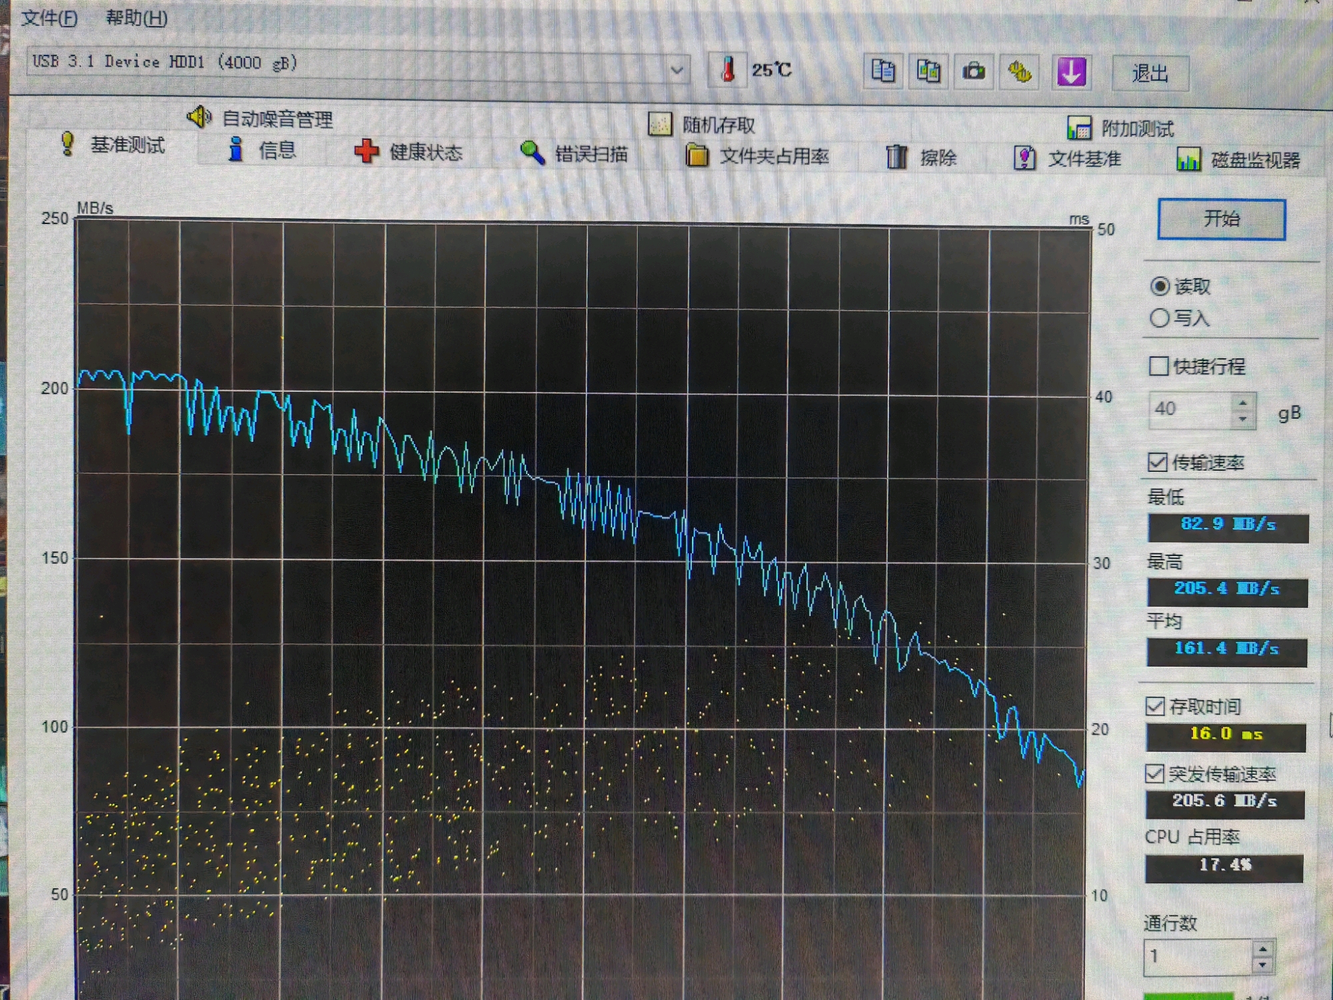Click the magnifier 错误扫描 icon
This screenshot has height=1000, width=1333.
[532, 153]
